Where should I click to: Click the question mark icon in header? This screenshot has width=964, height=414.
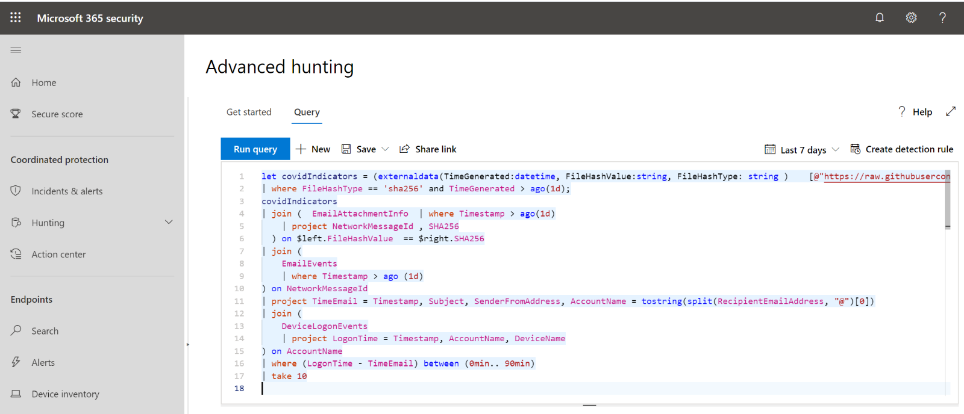(942, 17)
